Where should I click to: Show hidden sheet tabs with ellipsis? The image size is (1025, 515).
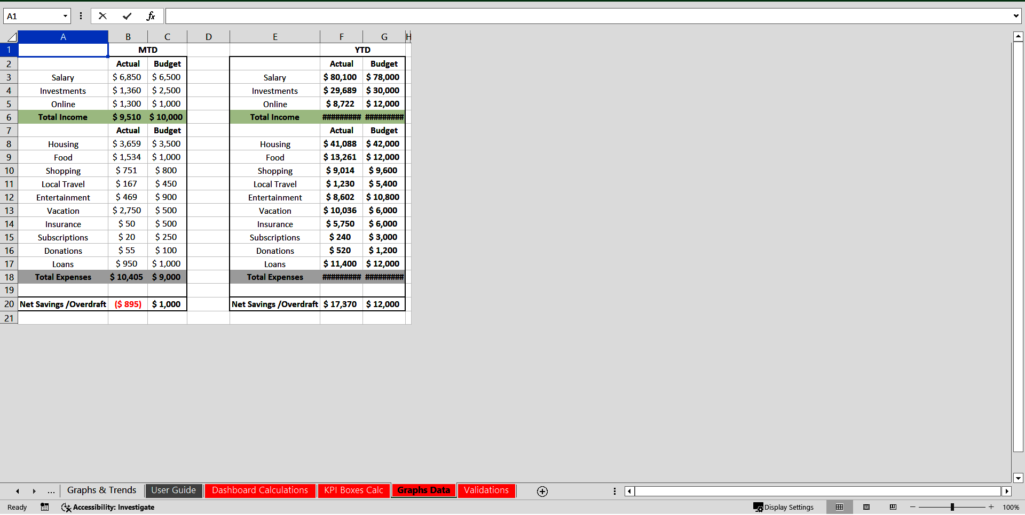coord(51,491)
